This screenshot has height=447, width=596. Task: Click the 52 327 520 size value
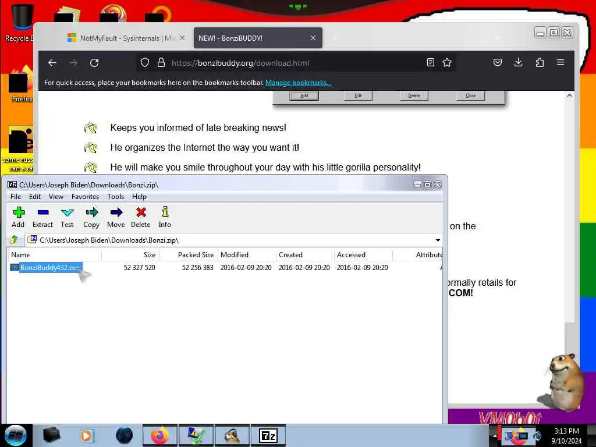tap(139, 268)
